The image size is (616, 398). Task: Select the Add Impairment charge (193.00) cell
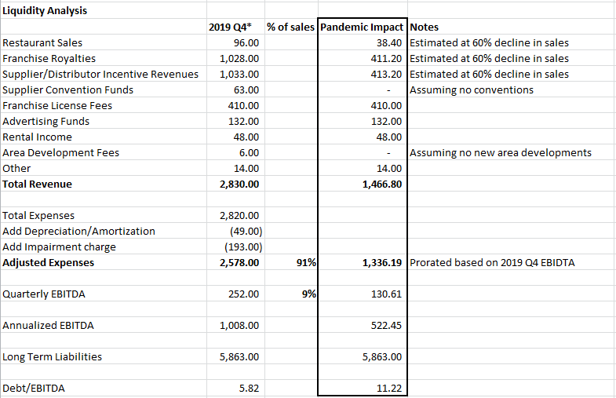coord(235,246)
